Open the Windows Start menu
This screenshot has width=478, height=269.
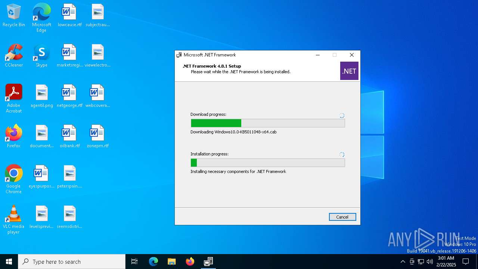click(x=9, y=262)
